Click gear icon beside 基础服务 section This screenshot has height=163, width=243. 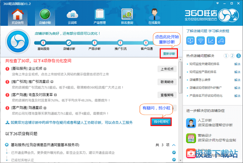pos(7,145)
